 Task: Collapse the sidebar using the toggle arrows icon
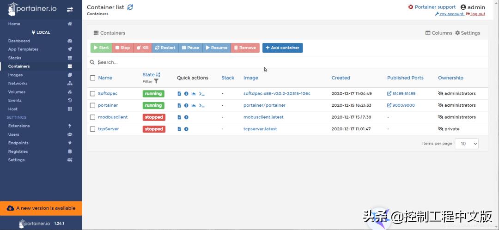[x=70, y=9]
